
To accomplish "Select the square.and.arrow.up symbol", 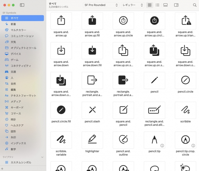I will 61,21.
